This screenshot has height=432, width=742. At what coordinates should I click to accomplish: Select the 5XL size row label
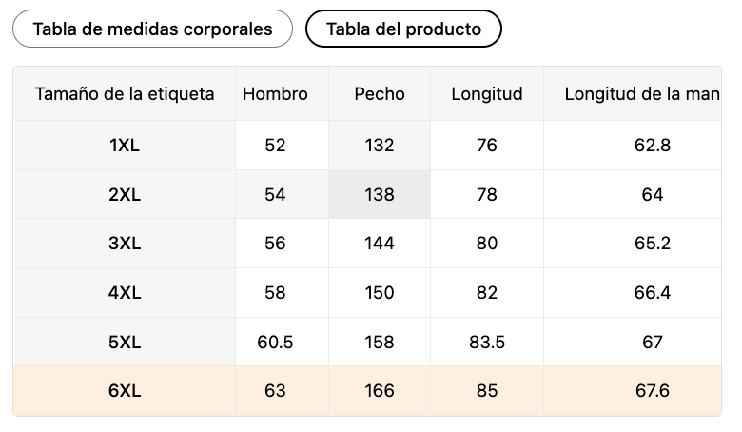(x=125, y=342)
